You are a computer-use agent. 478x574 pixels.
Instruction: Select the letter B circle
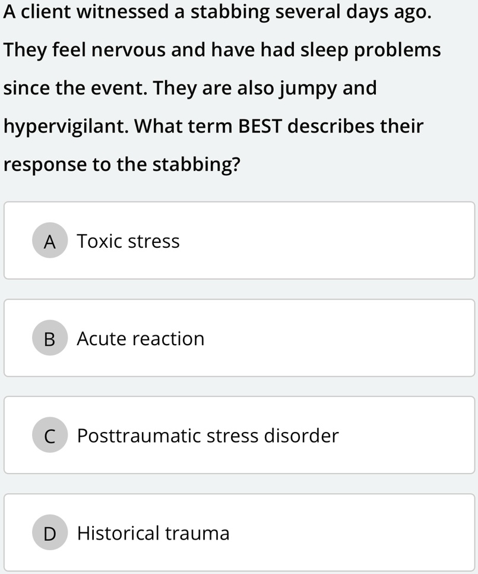[x=50, y=339]
